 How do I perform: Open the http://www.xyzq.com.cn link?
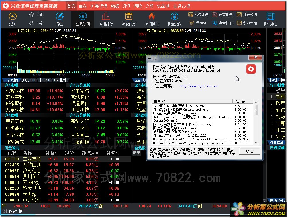tap(198, 86)
